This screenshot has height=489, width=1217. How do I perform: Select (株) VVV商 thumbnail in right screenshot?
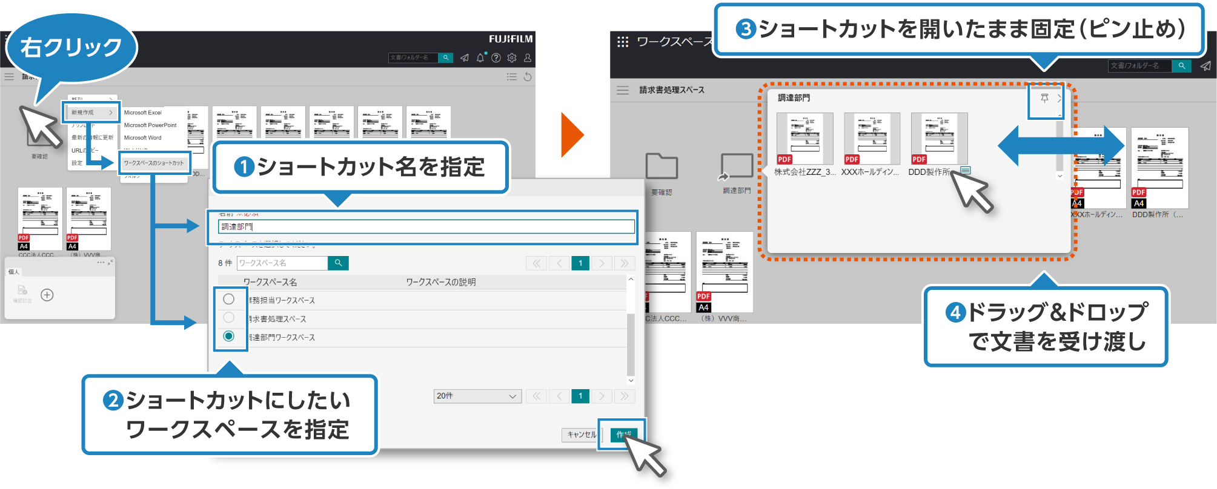tap(725, 272)
